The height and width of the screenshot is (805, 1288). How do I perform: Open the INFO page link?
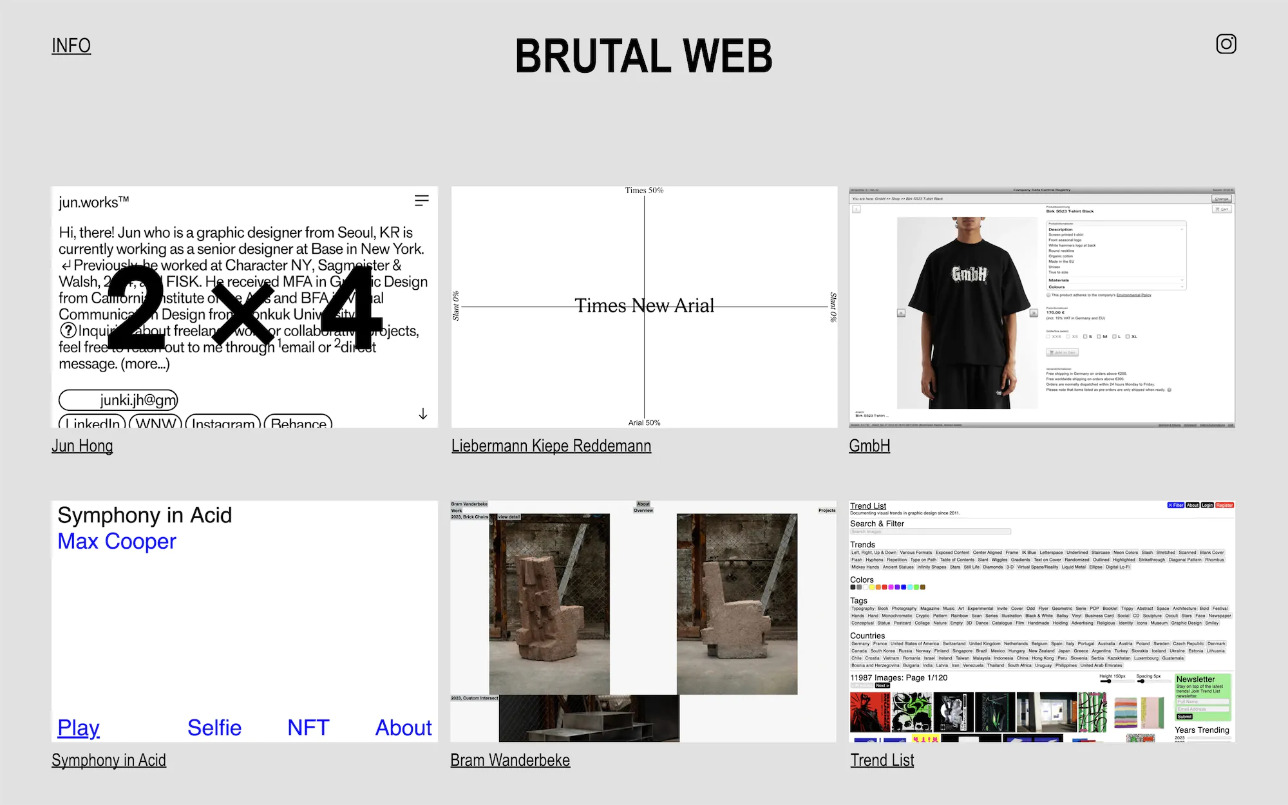pos(71,46)
